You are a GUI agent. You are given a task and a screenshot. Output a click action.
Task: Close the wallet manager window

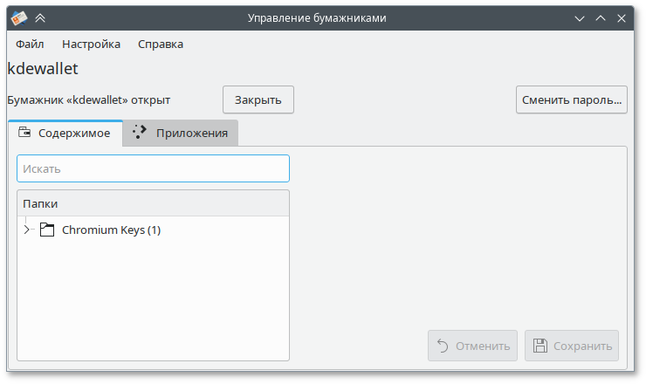(622, 18)
